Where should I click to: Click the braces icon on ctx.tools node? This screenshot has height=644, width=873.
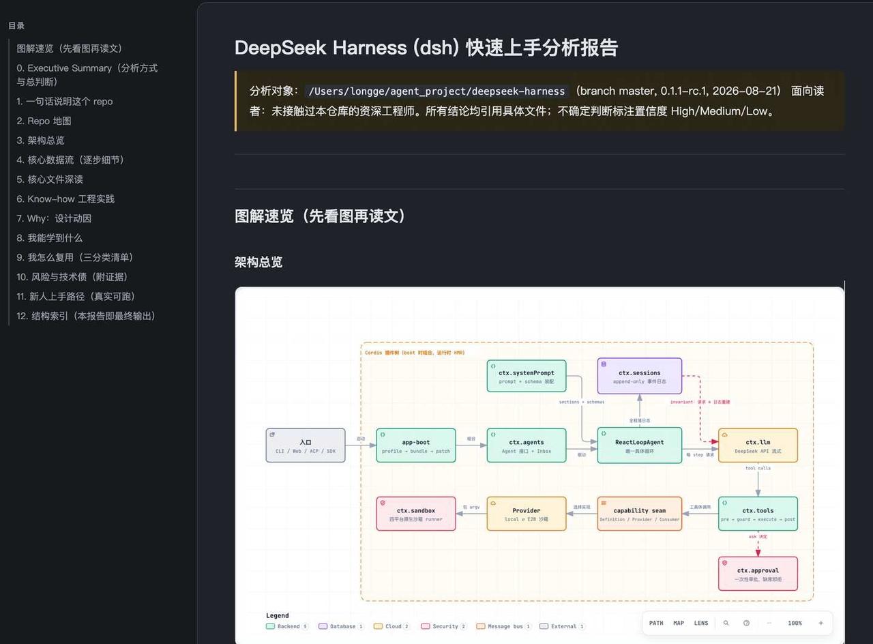724,502
